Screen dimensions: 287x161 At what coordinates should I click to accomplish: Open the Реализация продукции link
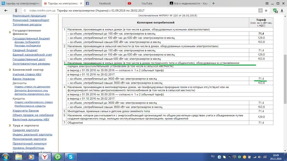(29, 16)
